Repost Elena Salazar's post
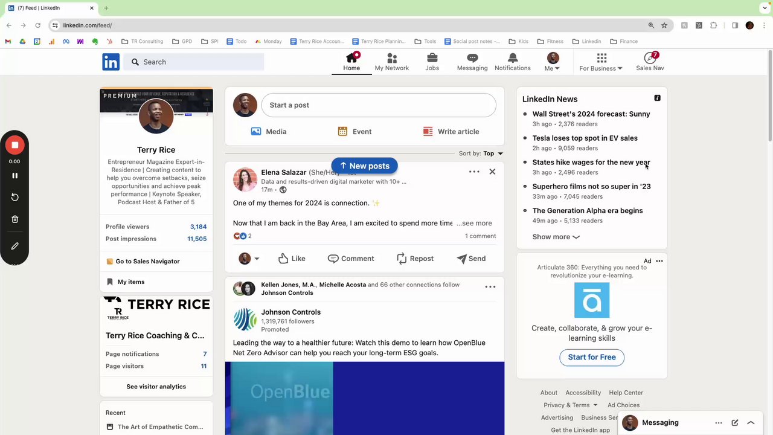Image resolution: width=773 pixels, height=435 pixels. (x=415, y=259)
